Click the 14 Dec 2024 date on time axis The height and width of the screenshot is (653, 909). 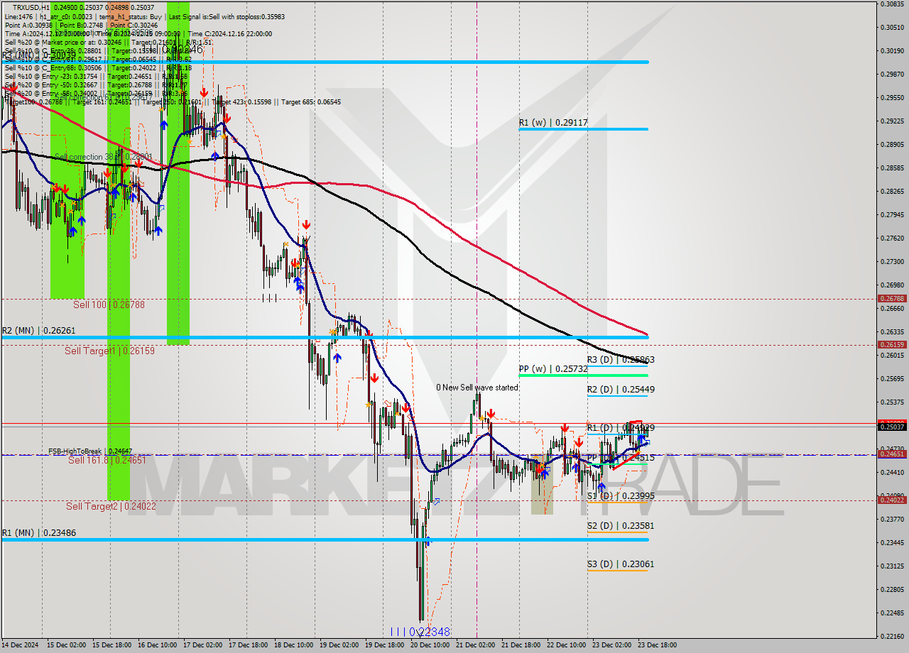(x=21, y=645)
